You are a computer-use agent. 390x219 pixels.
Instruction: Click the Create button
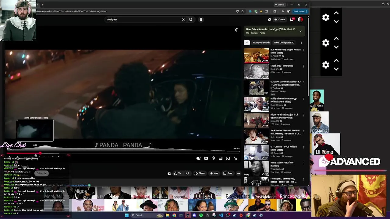point(279,19)
